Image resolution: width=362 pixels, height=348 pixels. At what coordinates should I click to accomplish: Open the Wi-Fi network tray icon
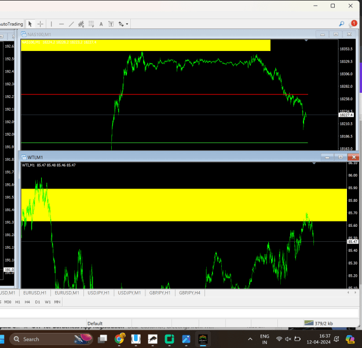point(279,339)
